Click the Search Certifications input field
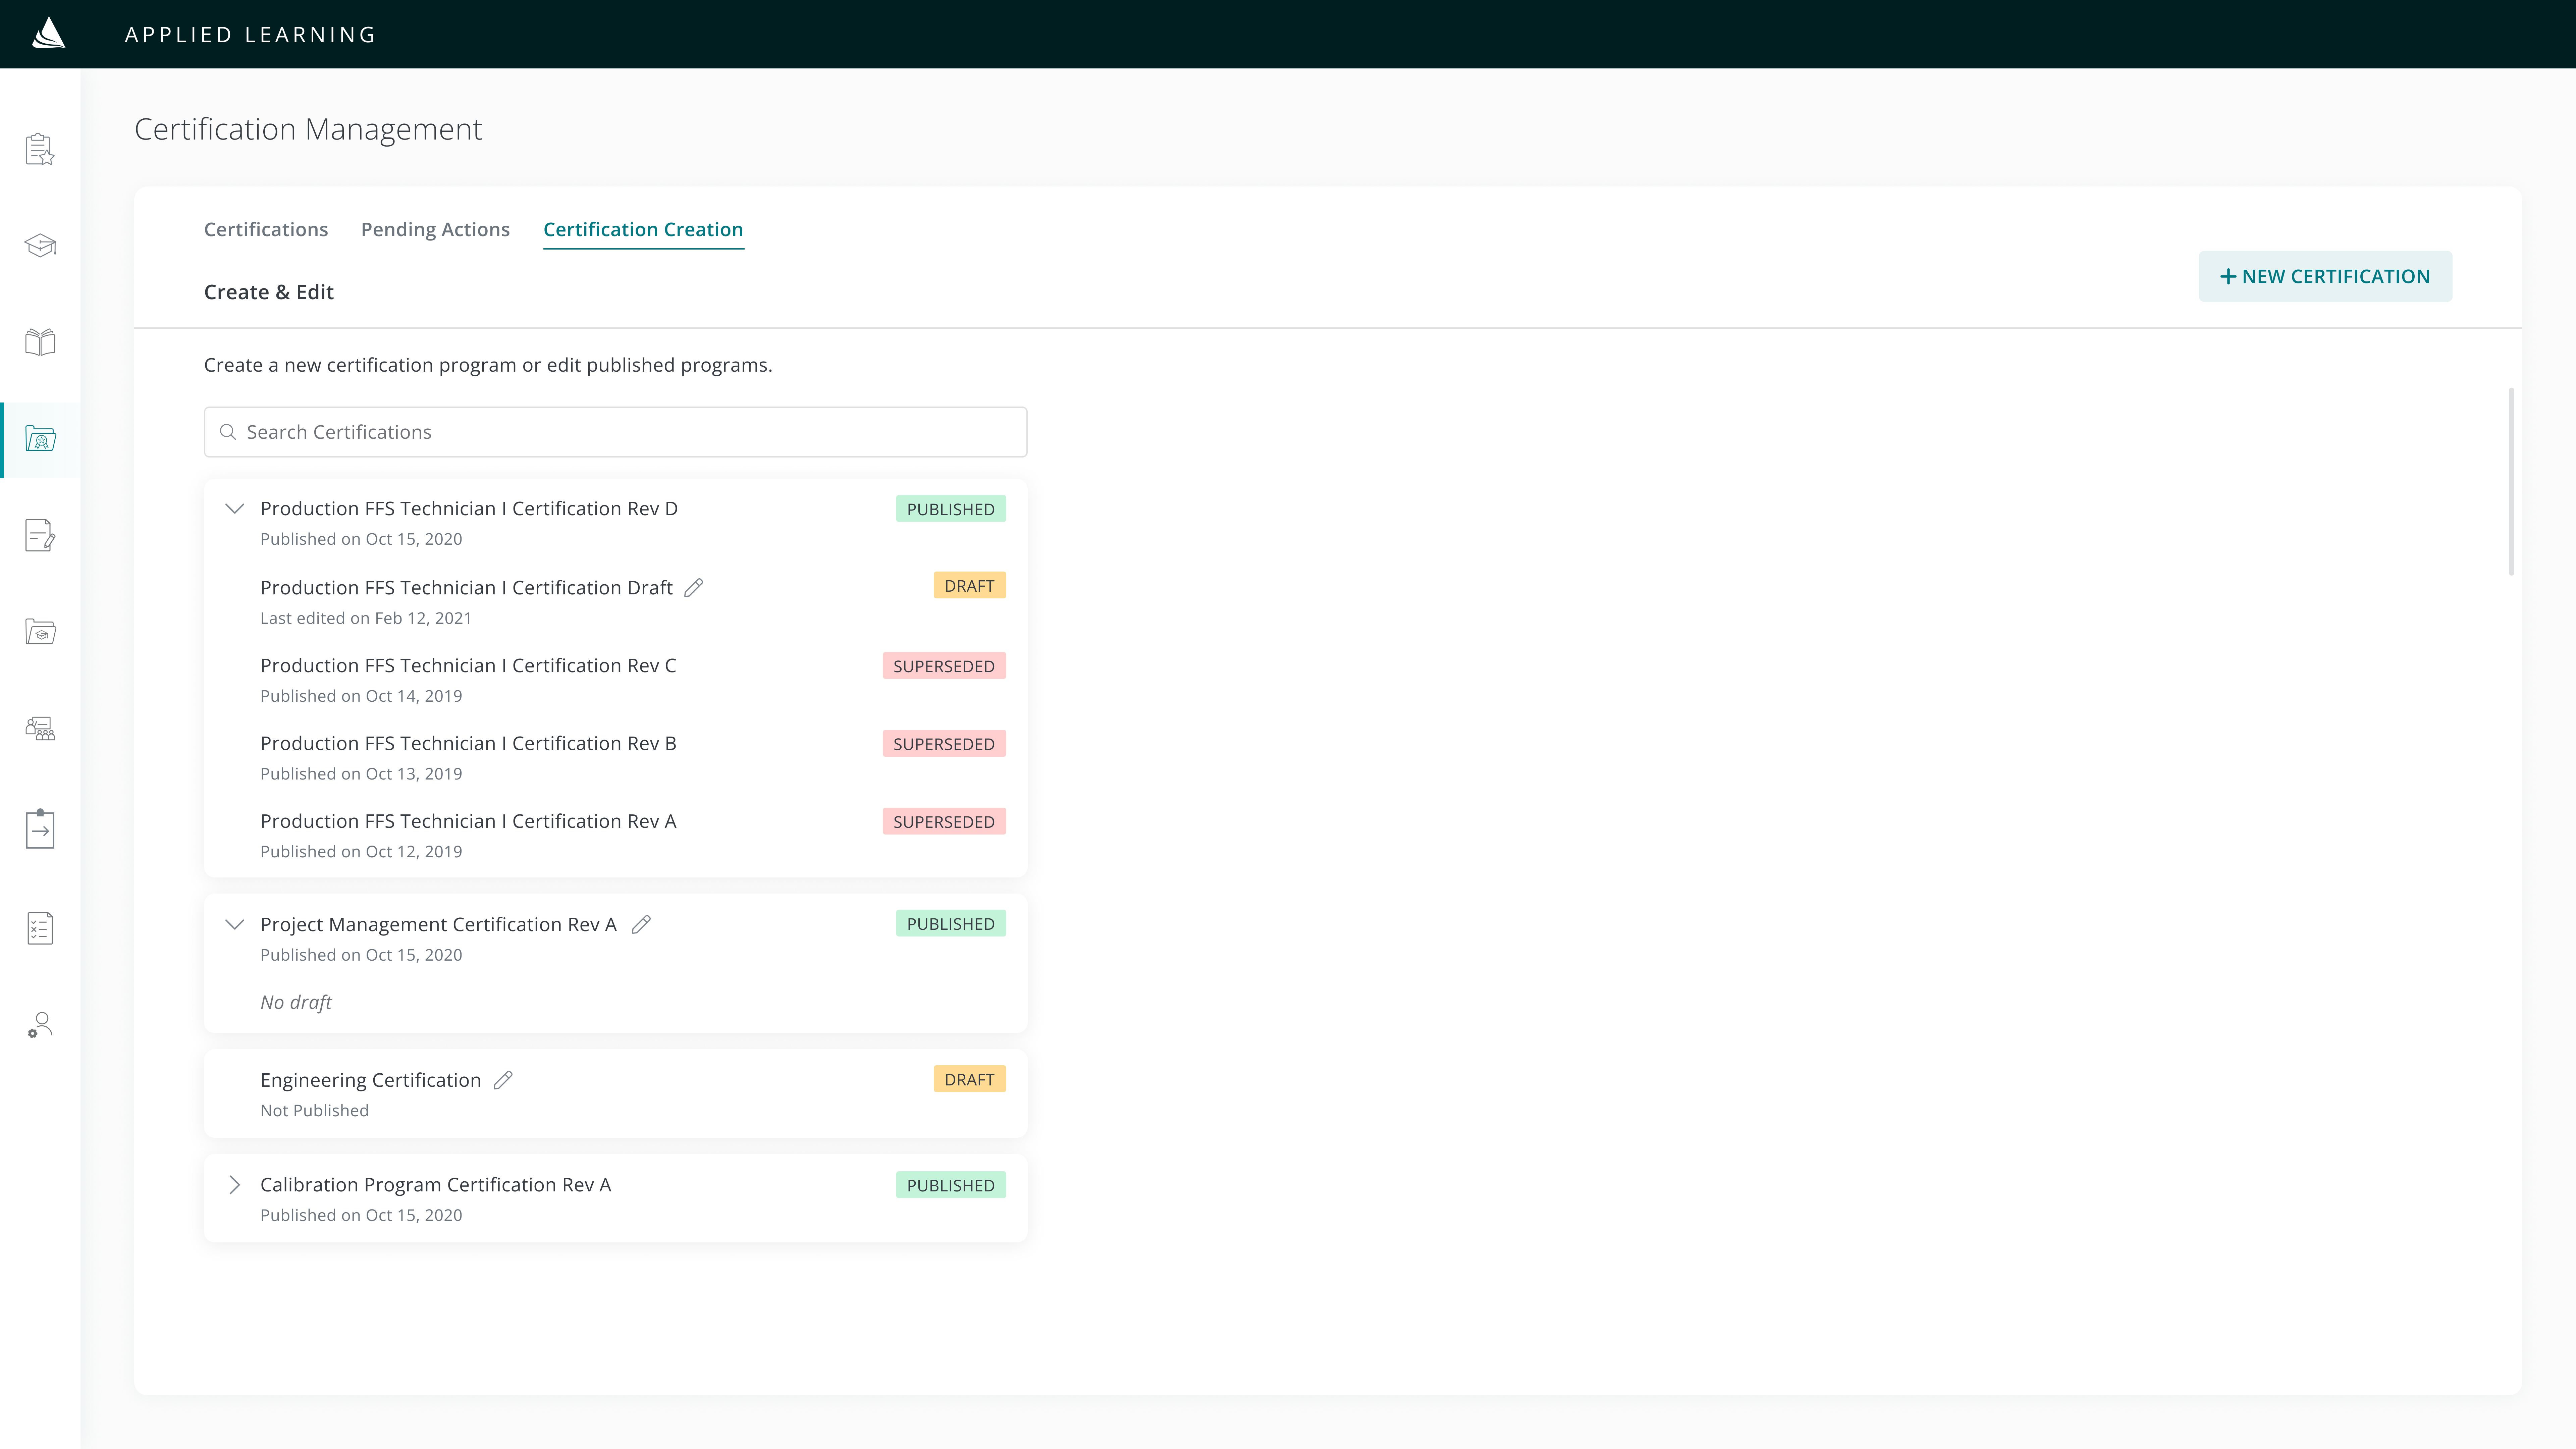 click(x=615, y=432)
